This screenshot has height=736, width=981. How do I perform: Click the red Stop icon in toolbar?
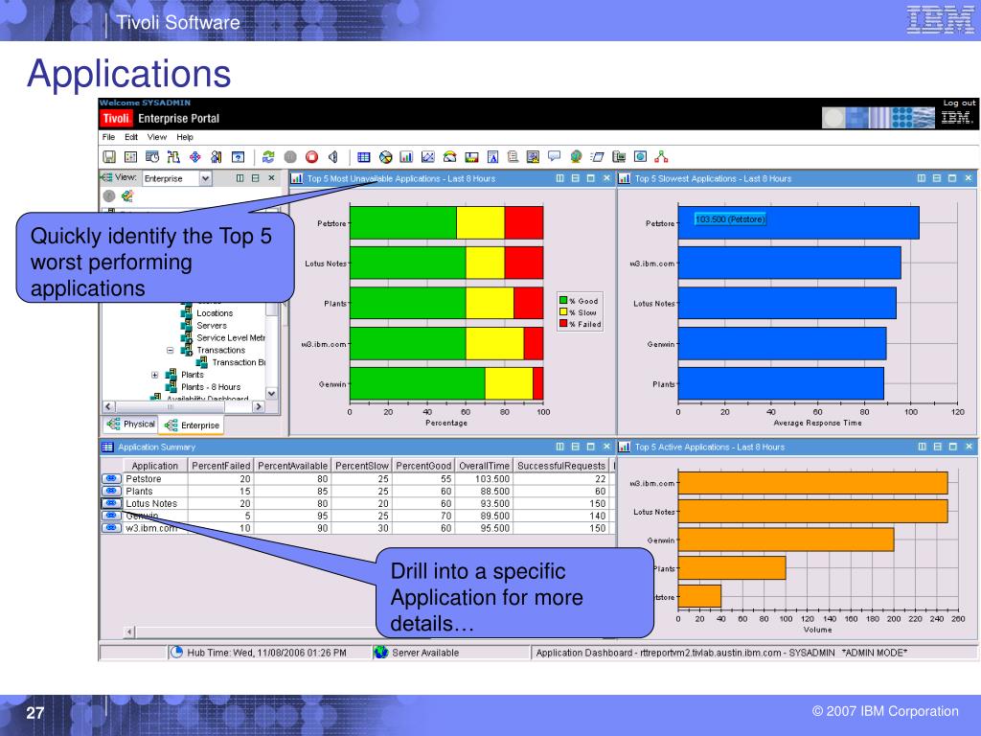(x=311, y=156)
